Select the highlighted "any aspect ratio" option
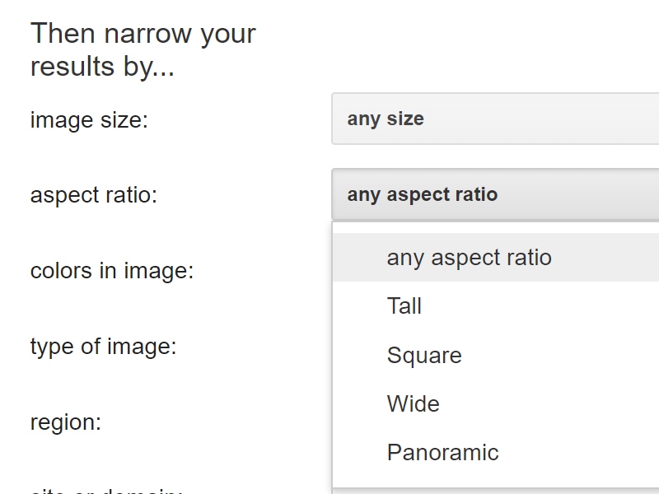Viewport: 659px width, 494px height. point(469,258)
